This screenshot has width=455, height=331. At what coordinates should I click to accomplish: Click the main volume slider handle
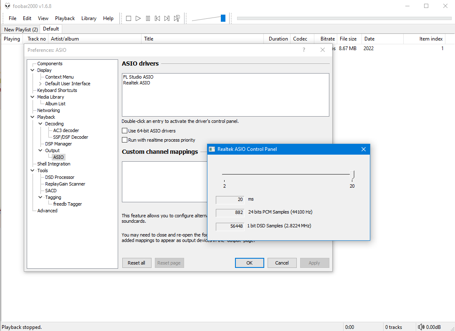[223, 18]
